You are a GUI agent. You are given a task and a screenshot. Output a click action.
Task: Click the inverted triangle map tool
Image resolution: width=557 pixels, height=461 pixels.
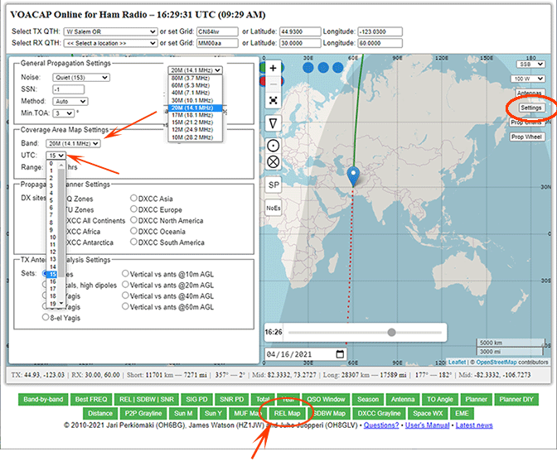point(273,124)
